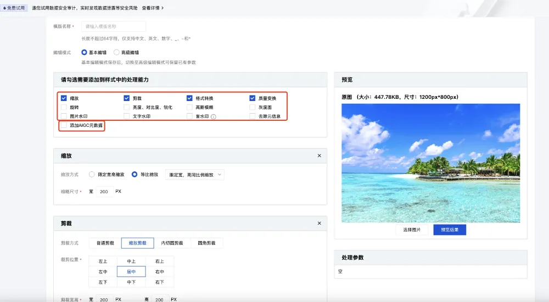Open the 限定宽，高同比例缩放 dropdown
The width and height of the screenshot is (549, 302).
195,175
